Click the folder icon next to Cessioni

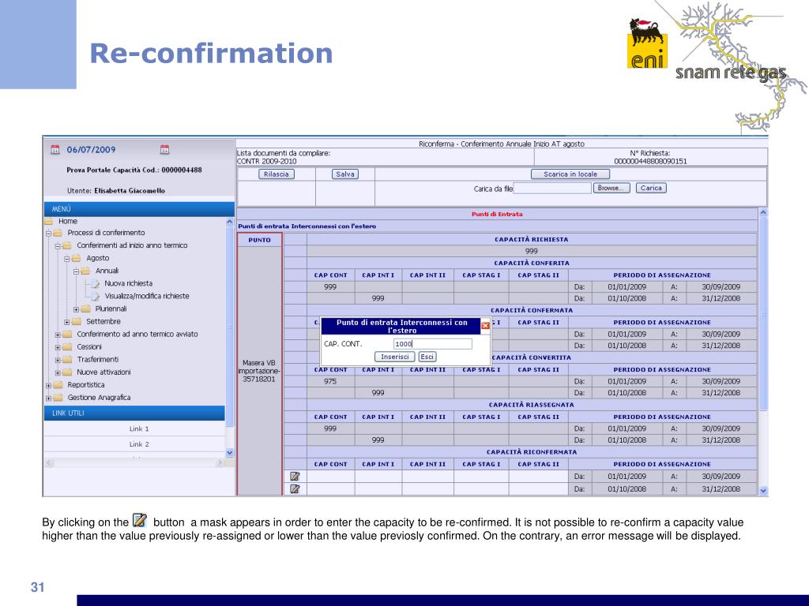(x=68, y=347)
